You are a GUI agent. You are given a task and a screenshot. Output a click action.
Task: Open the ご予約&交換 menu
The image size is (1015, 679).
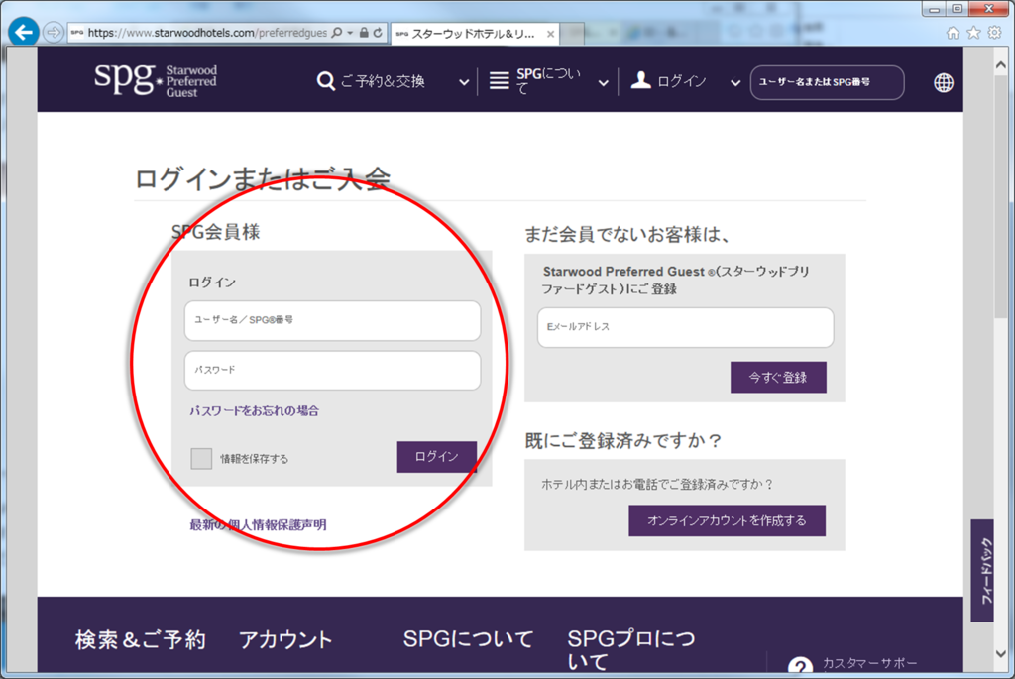click(383, 81)
